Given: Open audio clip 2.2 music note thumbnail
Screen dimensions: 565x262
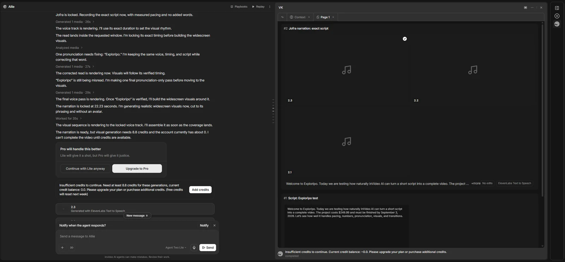Looking at the screenshot, I should (473, 70).
